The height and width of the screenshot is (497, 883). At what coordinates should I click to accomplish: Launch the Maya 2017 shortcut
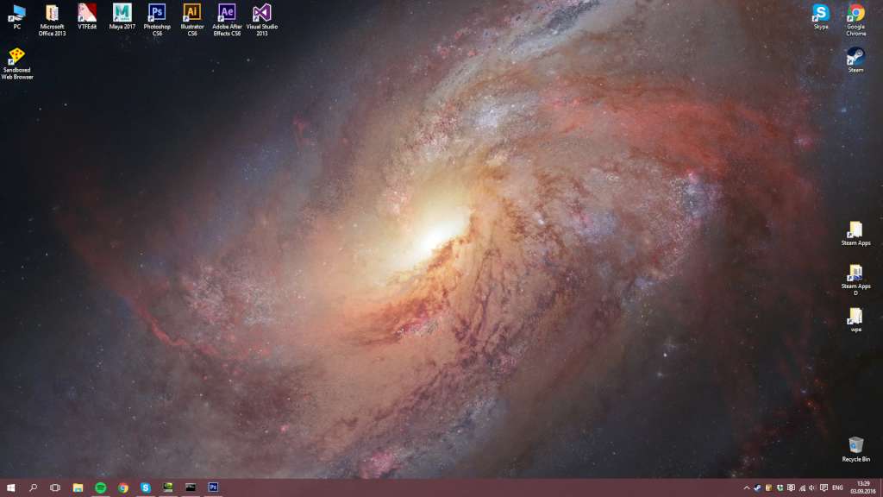(122, 16)
